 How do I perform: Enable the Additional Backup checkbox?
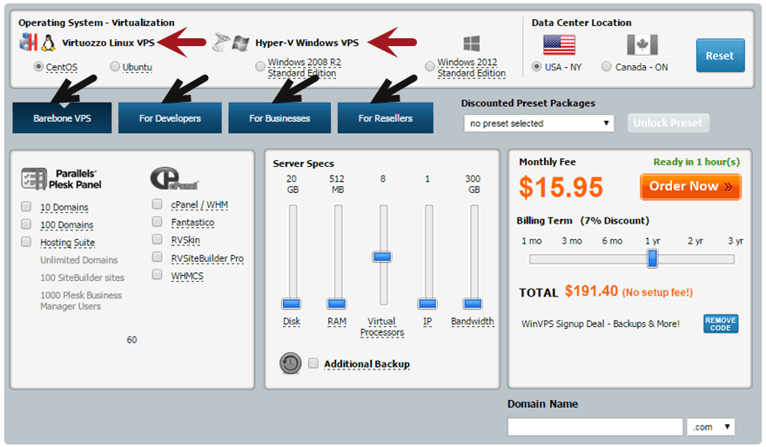(x=313, y=363)
